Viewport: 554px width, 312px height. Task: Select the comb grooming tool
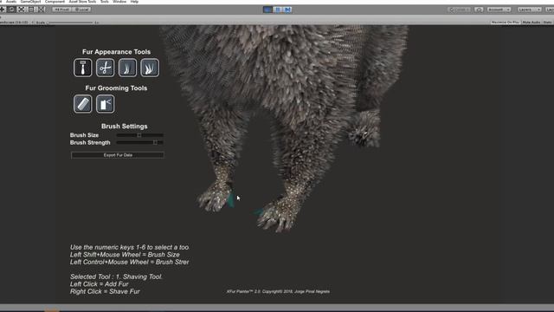click(83, 104)
